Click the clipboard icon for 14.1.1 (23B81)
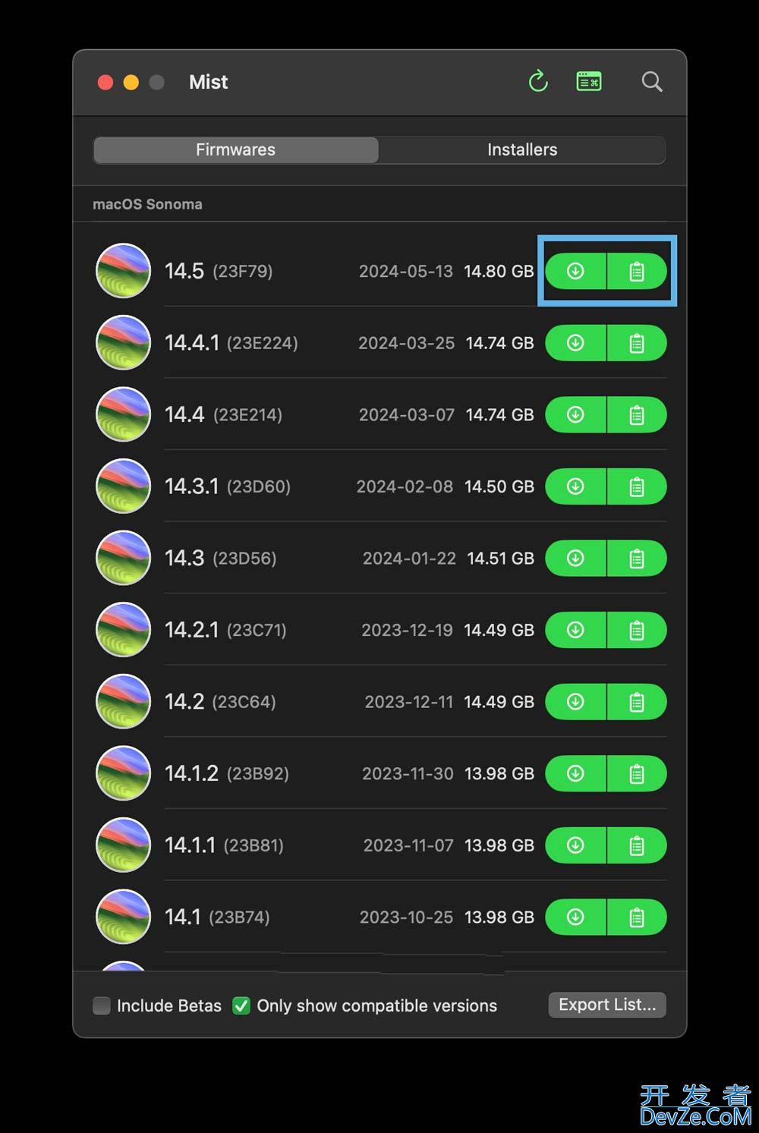This screenshot has height=1133, width=759. (637, 845)
